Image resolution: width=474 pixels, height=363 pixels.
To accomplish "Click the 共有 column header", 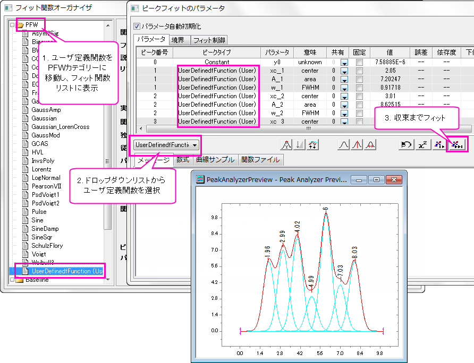I will point(337,53).
